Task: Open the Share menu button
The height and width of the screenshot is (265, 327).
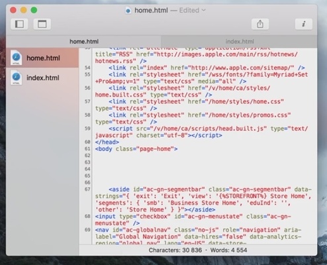Action: pyautogui.click(x=260, y=24)
